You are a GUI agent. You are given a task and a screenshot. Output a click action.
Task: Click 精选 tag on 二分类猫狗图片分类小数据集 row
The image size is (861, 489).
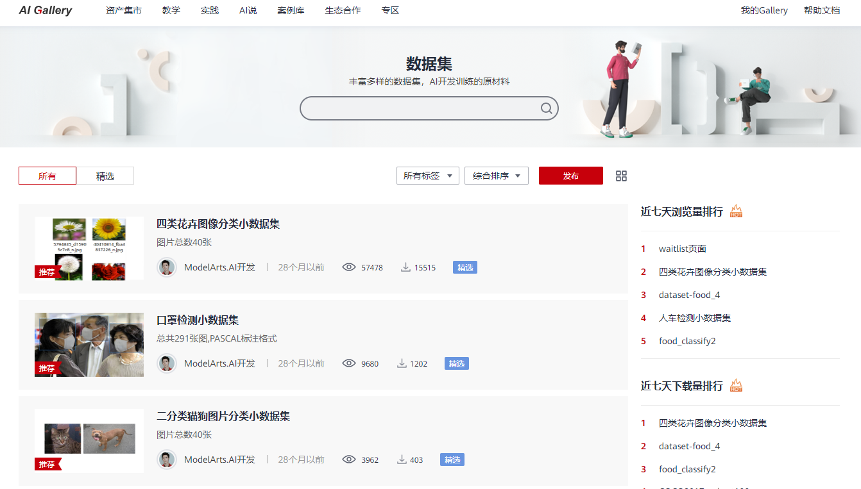(x=452, y=460)
